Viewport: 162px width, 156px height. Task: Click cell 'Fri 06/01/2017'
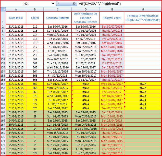tap(58, 104)
